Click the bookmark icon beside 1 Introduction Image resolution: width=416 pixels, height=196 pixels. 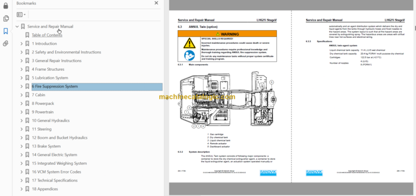click(x=27, y=44)
